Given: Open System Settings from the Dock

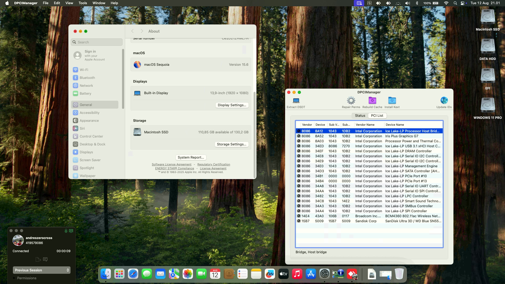Looking at the screenshot, I should click(324, 274).
